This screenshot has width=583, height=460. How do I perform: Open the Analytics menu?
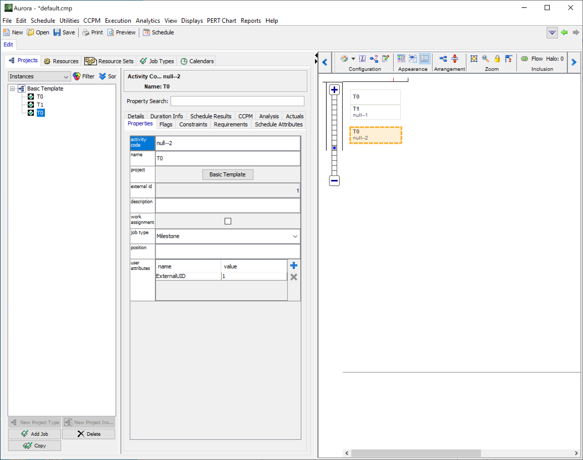[148, 21]
